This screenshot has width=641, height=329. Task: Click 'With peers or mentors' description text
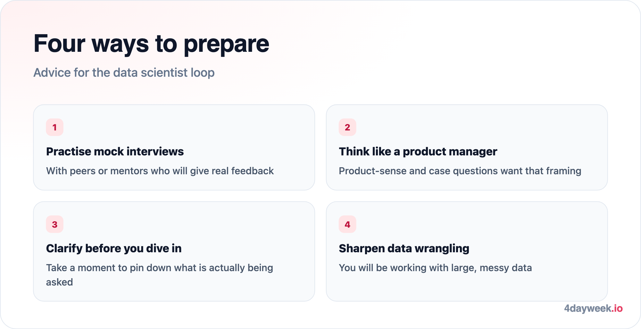(160, 171)
